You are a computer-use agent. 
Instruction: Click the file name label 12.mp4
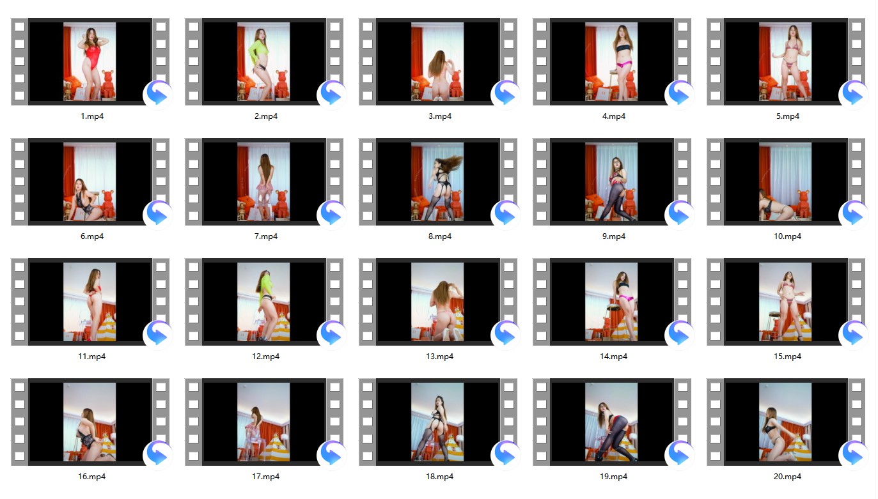point(266,357)
